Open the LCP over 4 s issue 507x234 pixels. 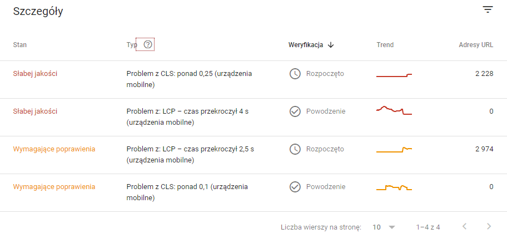(x=187, y=116)
